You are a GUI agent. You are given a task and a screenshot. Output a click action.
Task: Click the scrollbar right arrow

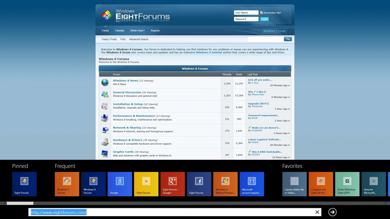386,203
